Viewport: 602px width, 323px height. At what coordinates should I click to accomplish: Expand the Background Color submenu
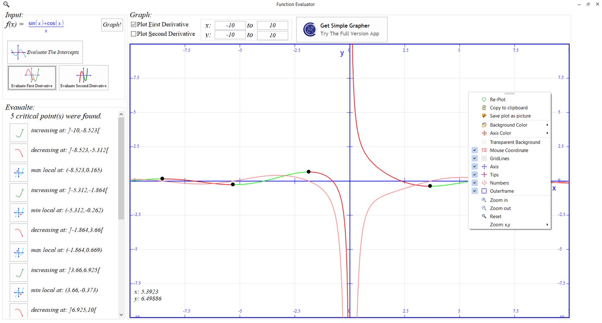(509, 125)
